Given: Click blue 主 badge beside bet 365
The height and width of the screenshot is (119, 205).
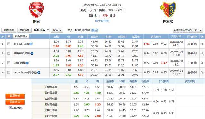Looking at the screenshot, I should pos(31,44).
